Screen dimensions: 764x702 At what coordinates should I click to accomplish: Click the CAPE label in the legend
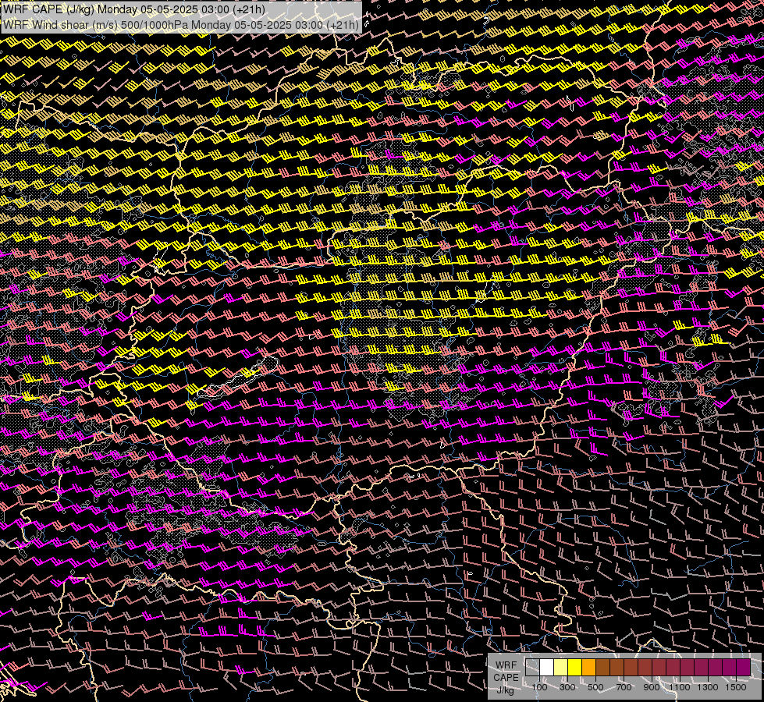(x=506, y=678)
